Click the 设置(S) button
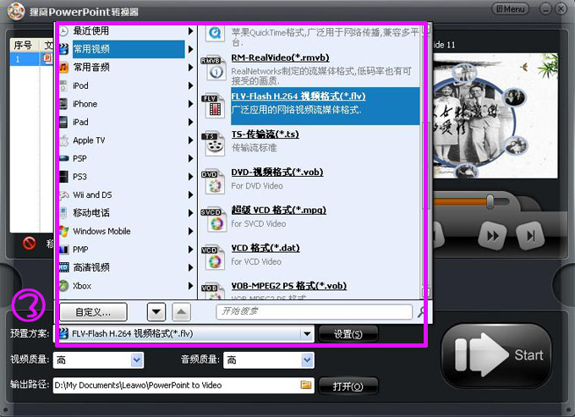This screenshot has width=575, height=417. pyautogui.click(x=348, y=334)
